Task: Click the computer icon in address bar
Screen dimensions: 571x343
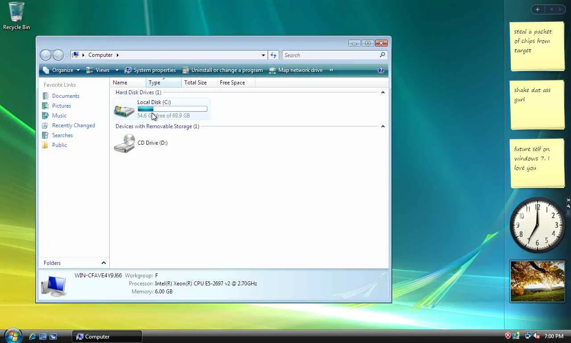Action: pos(76,55)
